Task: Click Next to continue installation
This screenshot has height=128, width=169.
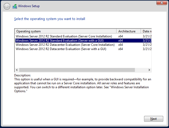Action: tap(154, 119)
